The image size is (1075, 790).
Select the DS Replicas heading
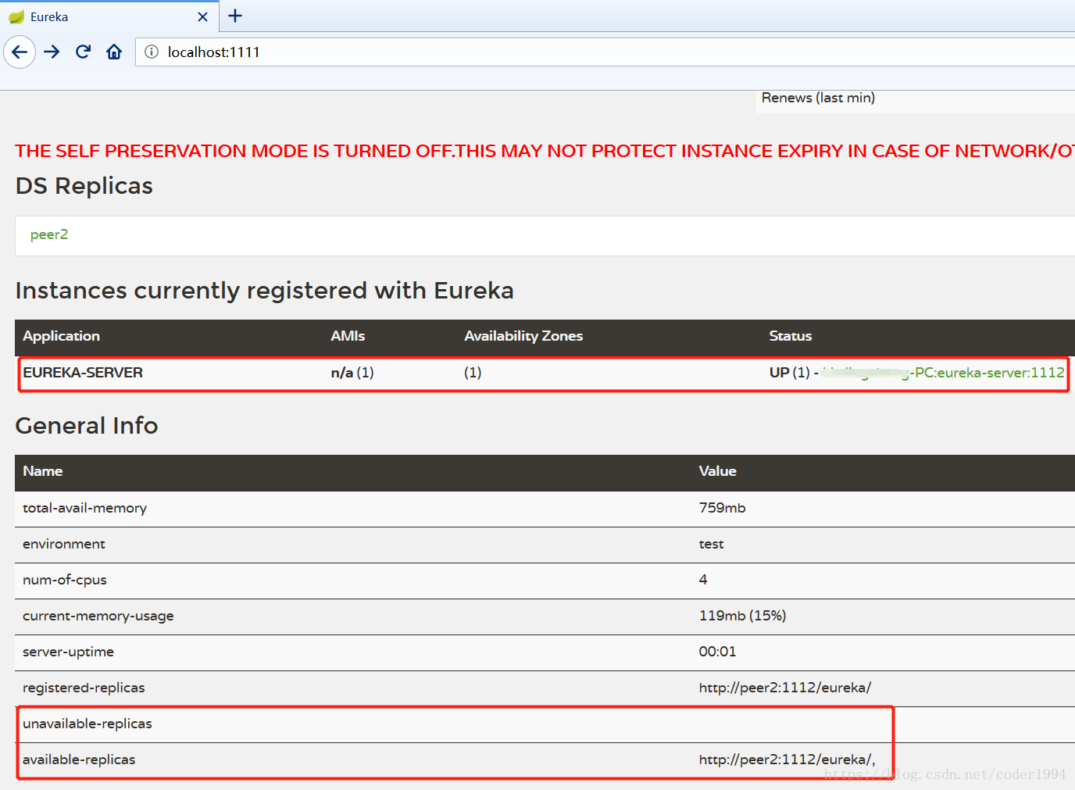tap(84, 186)
